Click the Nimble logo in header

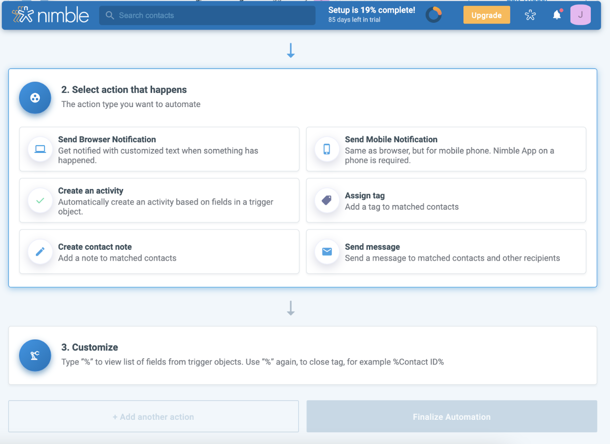pyautogui.click(x=50, y=15)
